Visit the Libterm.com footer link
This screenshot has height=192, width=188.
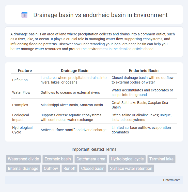pos(172,180)
